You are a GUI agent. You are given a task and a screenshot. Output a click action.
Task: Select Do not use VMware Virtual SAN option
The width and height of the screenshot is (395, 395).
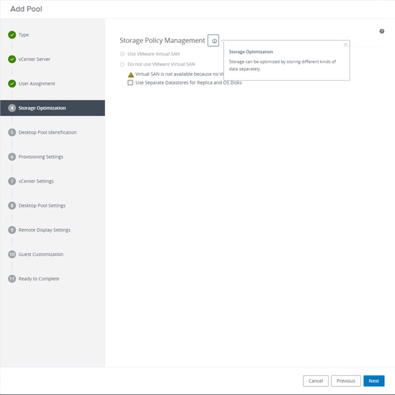pyautogui.click(x=123, y=64)
